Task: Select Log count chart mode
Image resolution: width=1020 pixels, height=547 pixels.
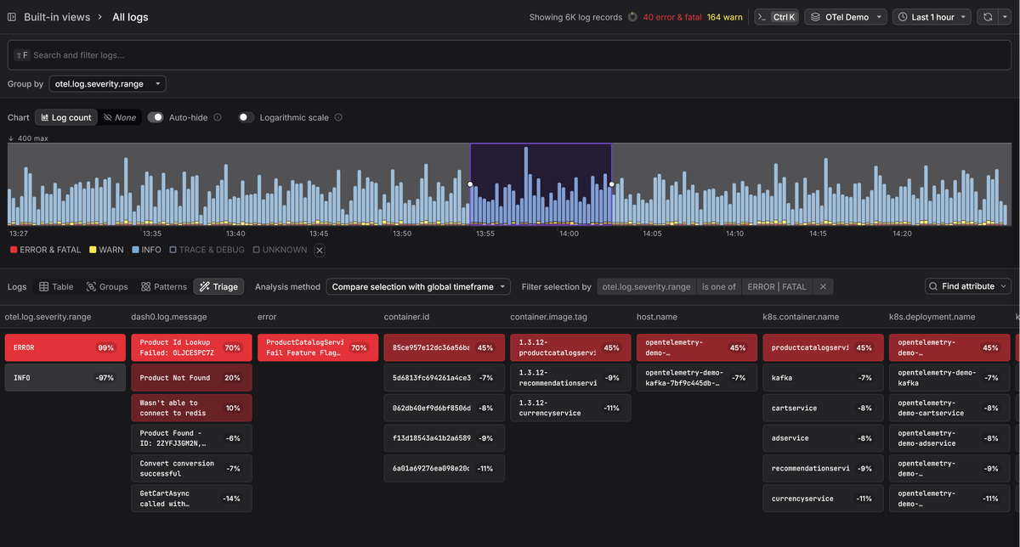Action: (x=65, y=117)
